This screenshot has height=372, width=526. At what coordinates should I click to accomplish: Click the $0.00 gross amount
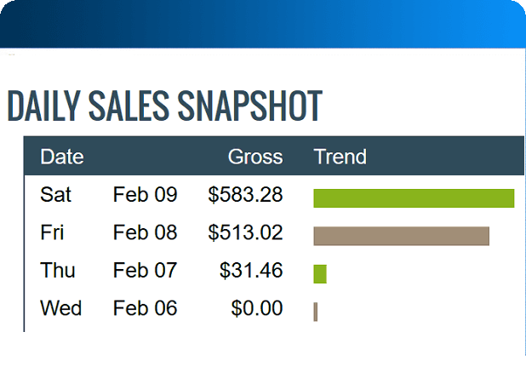256,308
